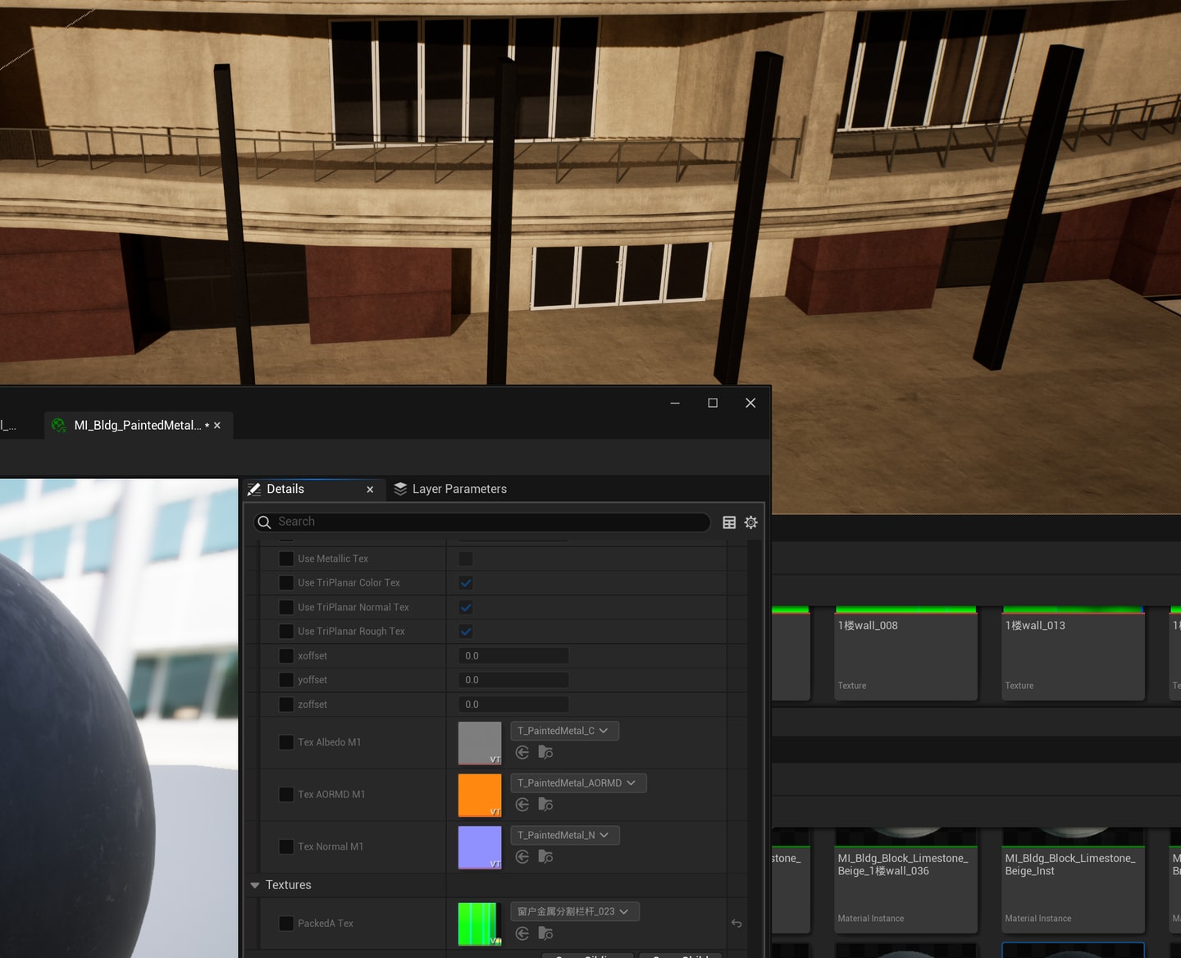The width and height of the screenshot is (1181, 958).
Task: Enable override for yoffset parameter
Action: (x=286, y=680)
